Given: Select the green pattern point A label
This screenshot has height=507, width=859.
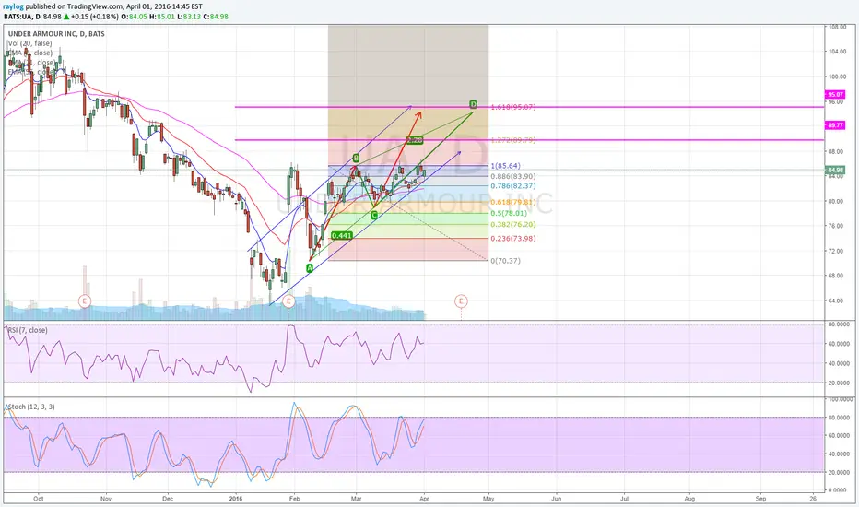Looking at the screenshot, I should point(310,268).
